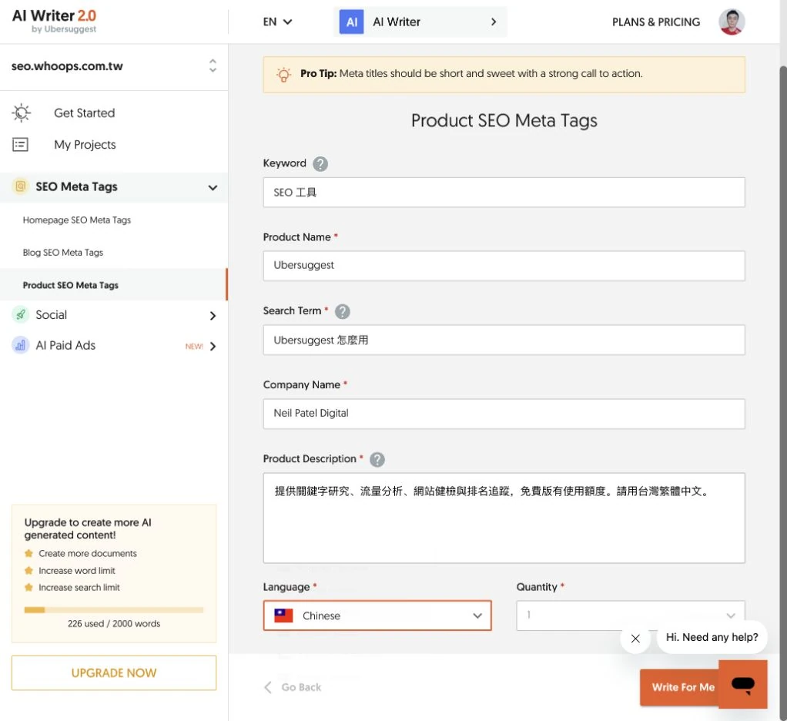This screenshot has height=721, width=787.
Task: Click the Search Term help question icon
Action: (x=343, y=311)
